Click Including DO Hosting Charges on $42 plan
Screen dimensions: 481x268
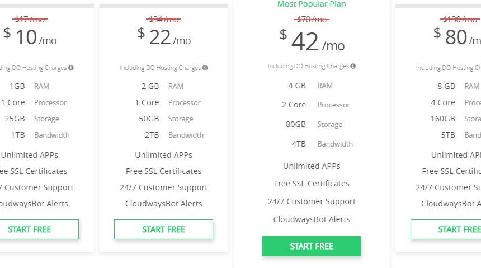point(308,66)
